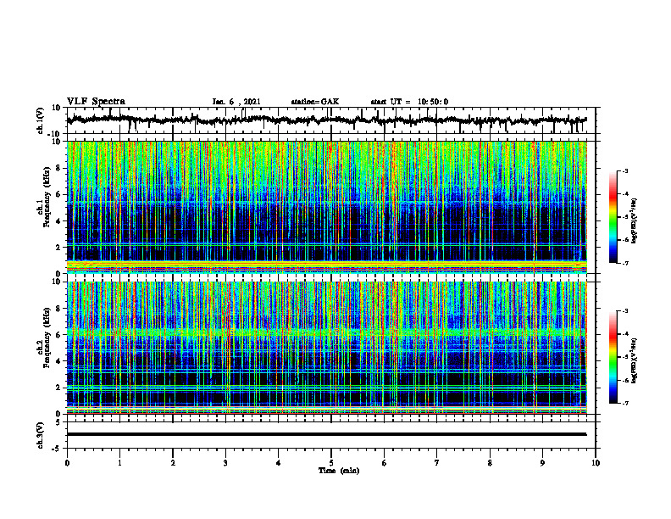
Task: Click the "6" kHz tick on ch.2 spectrogram axis
Action: click(59, 335)
